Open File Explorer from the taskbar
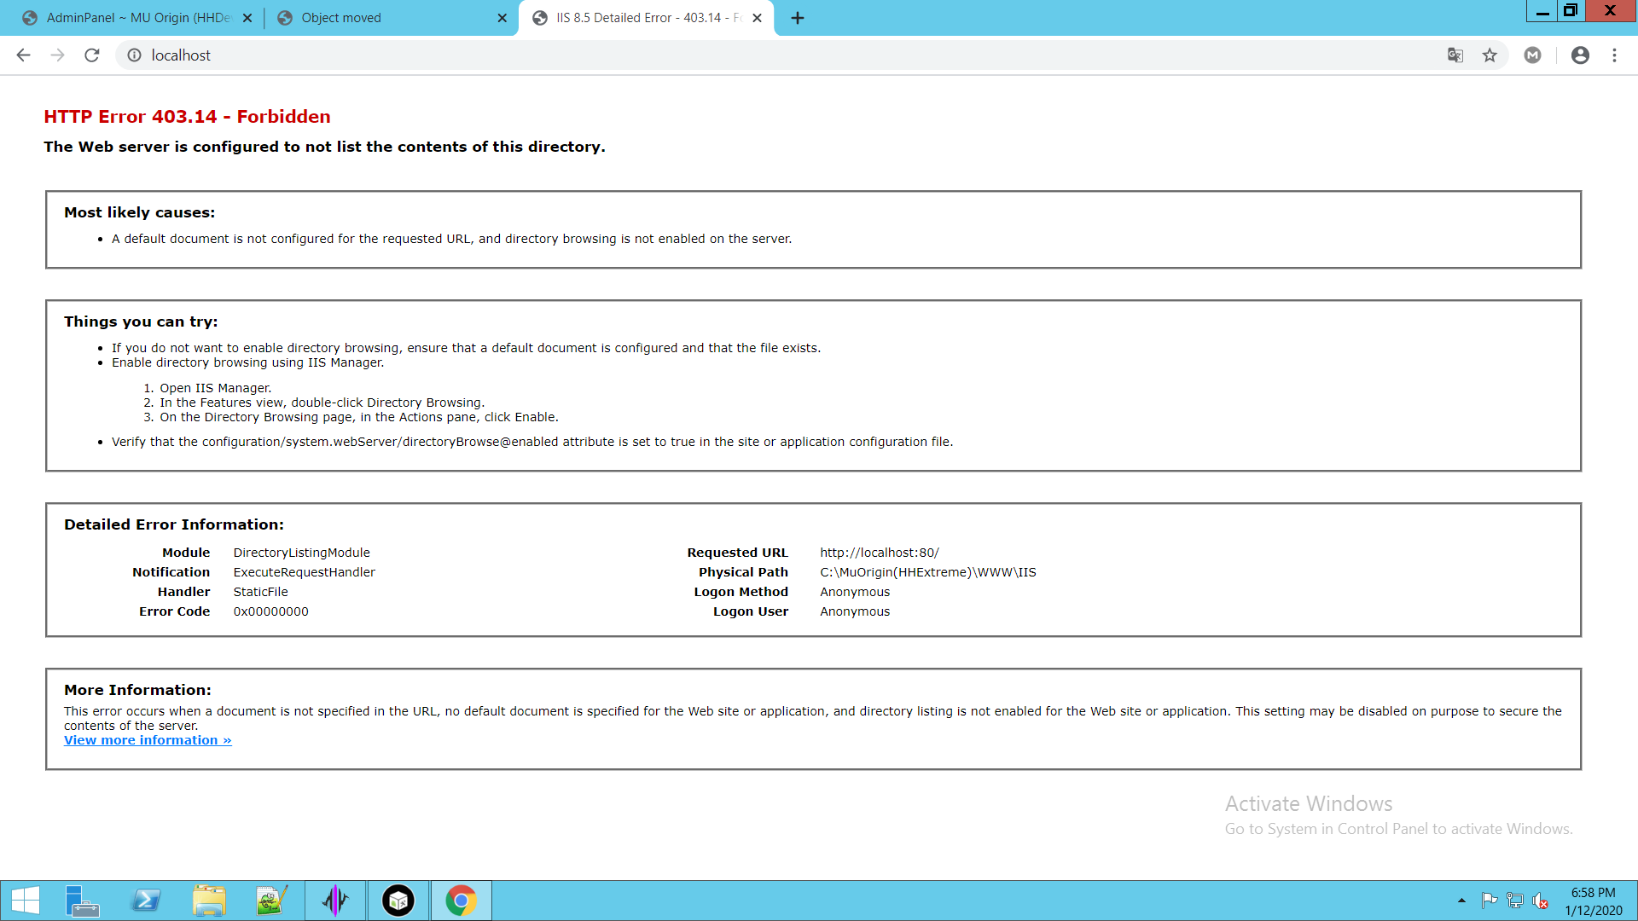This screenshot has width=1638, height=921. click(209, 901)
